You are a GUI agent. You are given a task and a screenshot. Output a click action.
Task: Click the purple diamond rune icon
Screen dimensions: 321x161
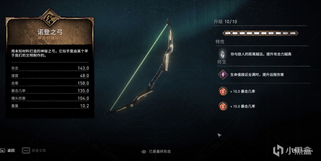point(222,74)
